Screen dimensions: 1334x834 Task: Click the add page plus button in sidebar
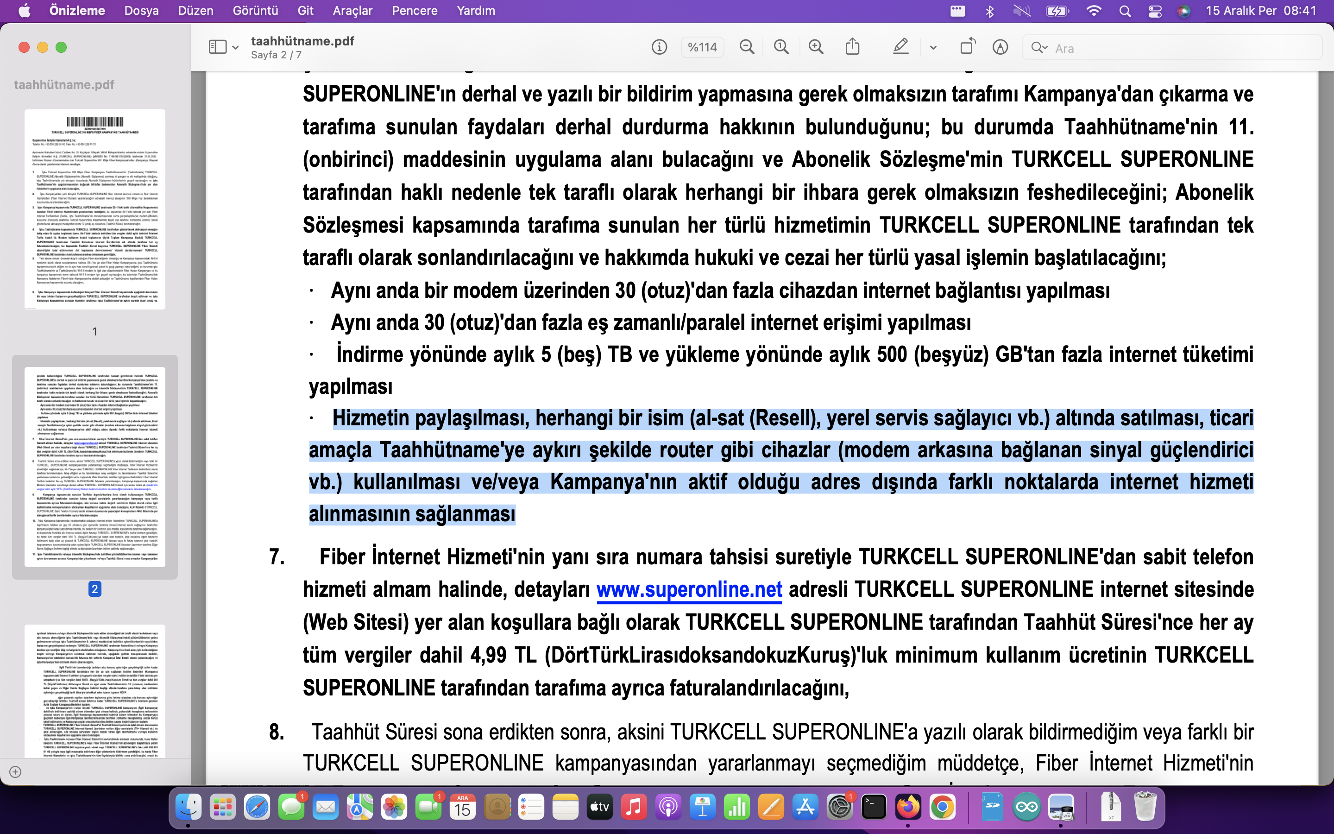pyautogui.click(x=15, y=771)
